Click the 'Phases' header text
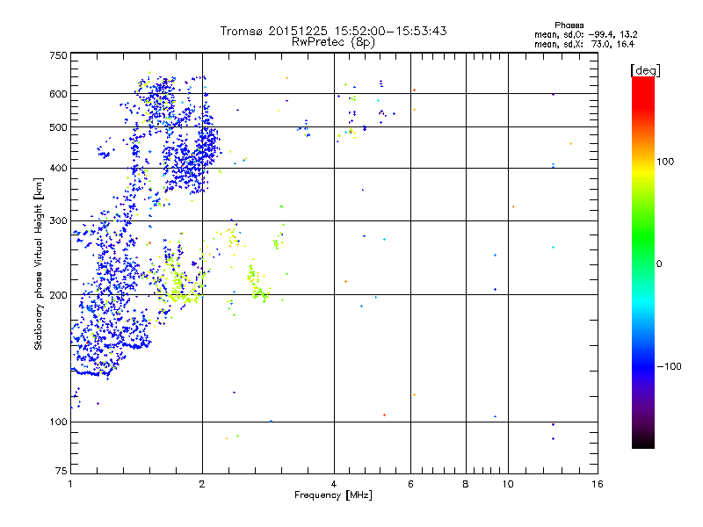 [x=569, y=25]
